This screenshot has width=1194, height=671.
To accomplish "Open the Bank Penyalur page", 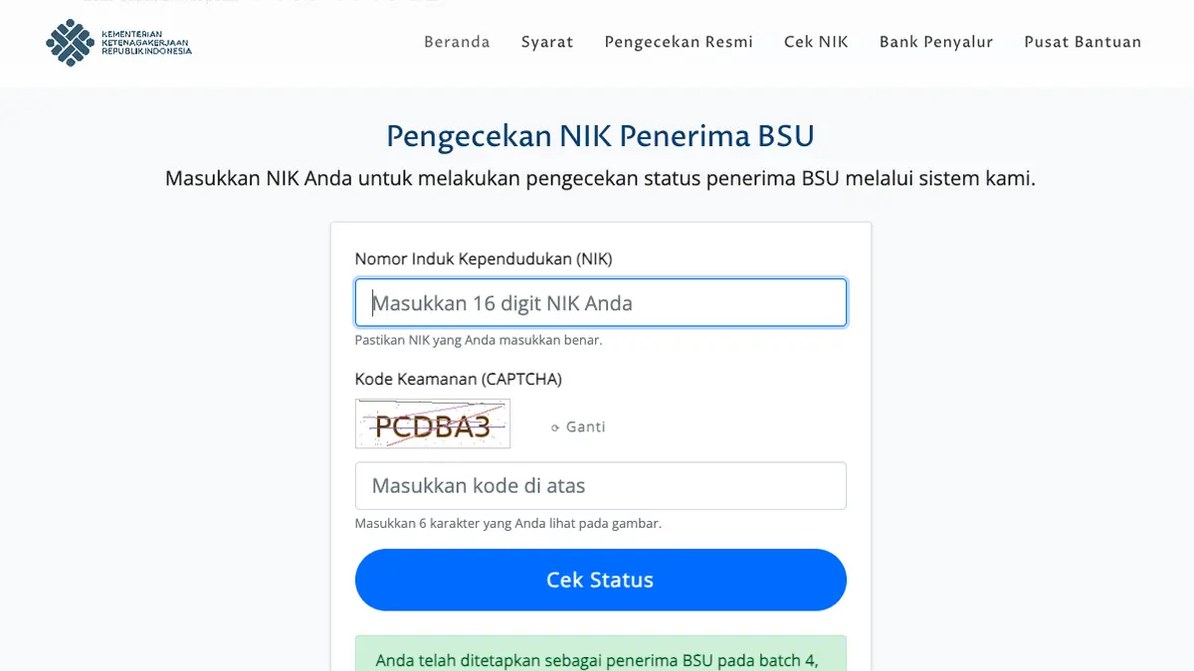I will [936, 42].
